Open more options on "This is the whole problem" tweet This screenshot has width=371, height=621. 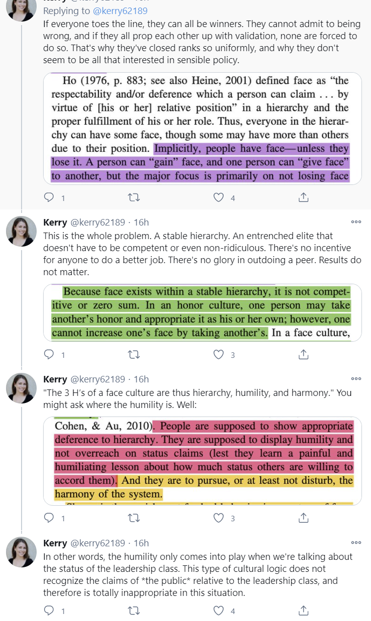click(x=356, y=222)
